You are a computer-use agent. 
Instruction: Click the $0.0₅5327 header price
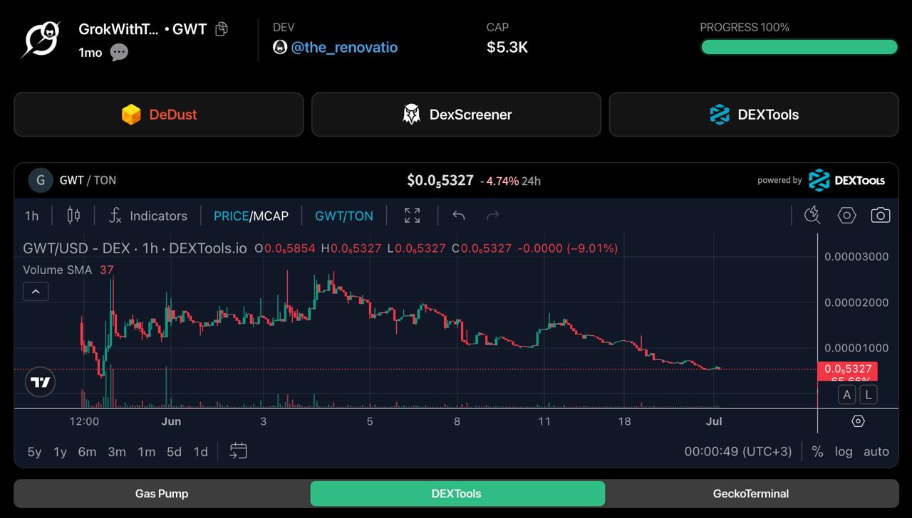pyautogui.click(x=440, y=180)
